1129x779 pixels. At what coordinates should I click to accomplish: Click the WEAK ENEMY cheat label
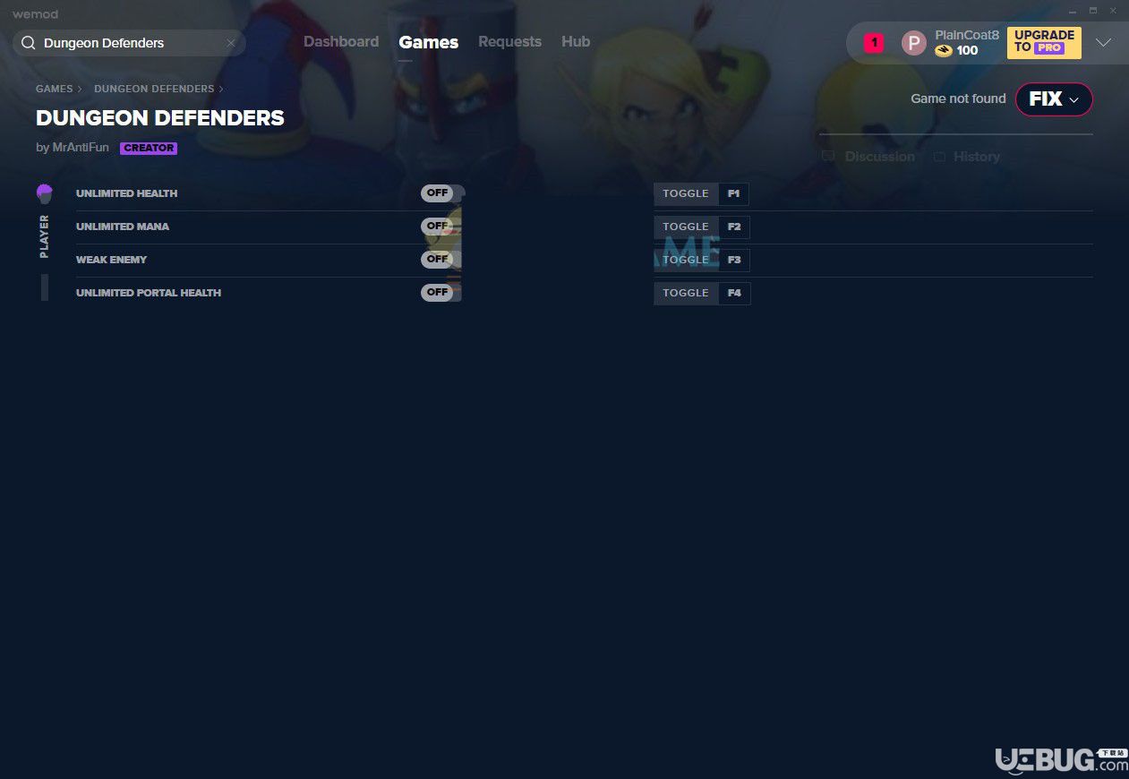[x=111, y=260]
